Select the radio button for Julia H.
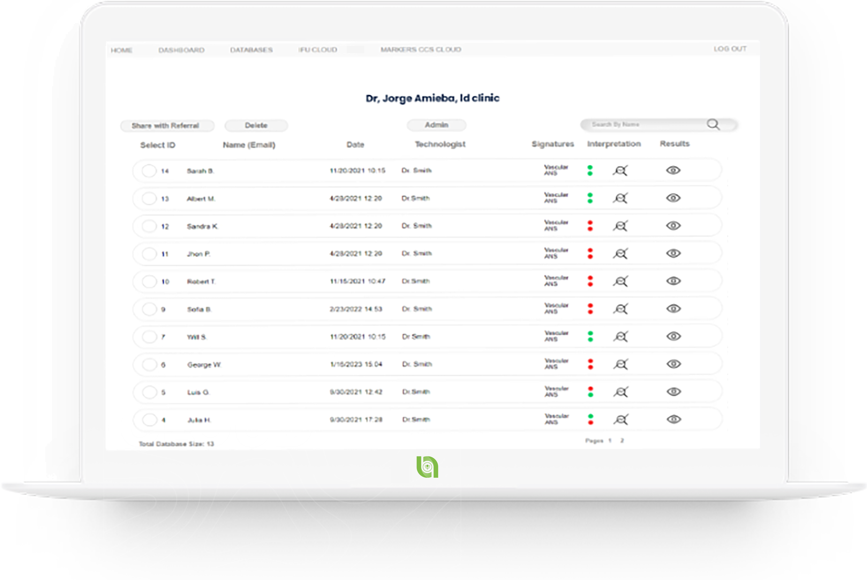Viewport: 867px width, 580px height. [149, 420]
